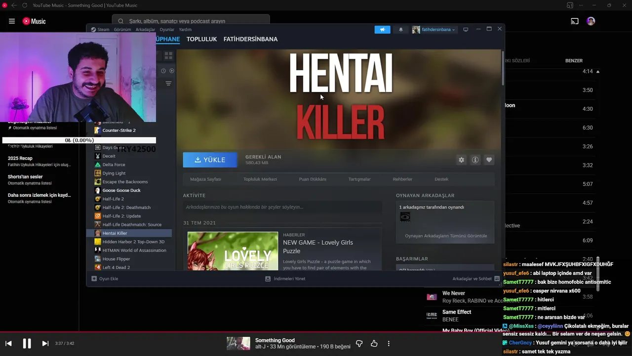The image size is (632, 356).
Task: Click the cast icon in YouTube Music
Action: 575,21
